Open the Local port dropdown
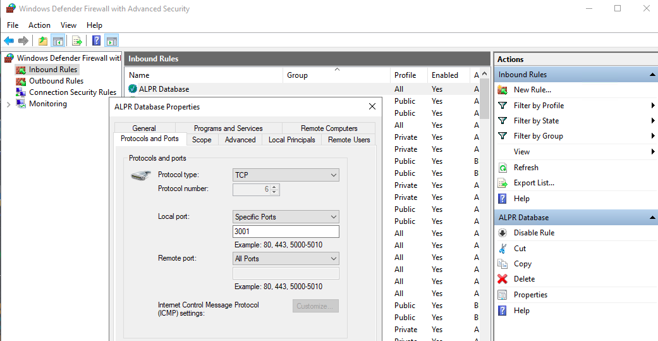Image resolution: width=658 pixels, height=341 pixels. click(286, 217)
